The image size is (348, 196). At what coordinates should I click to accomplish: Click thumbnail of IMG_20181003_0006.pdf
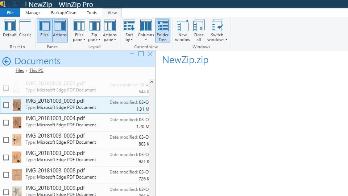click(x=17, y=157)
